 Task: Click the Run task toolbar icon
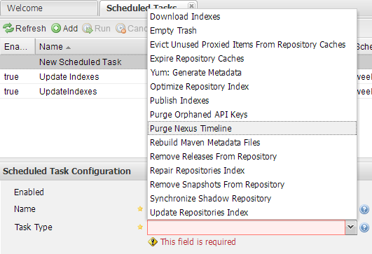coord(88,29)
